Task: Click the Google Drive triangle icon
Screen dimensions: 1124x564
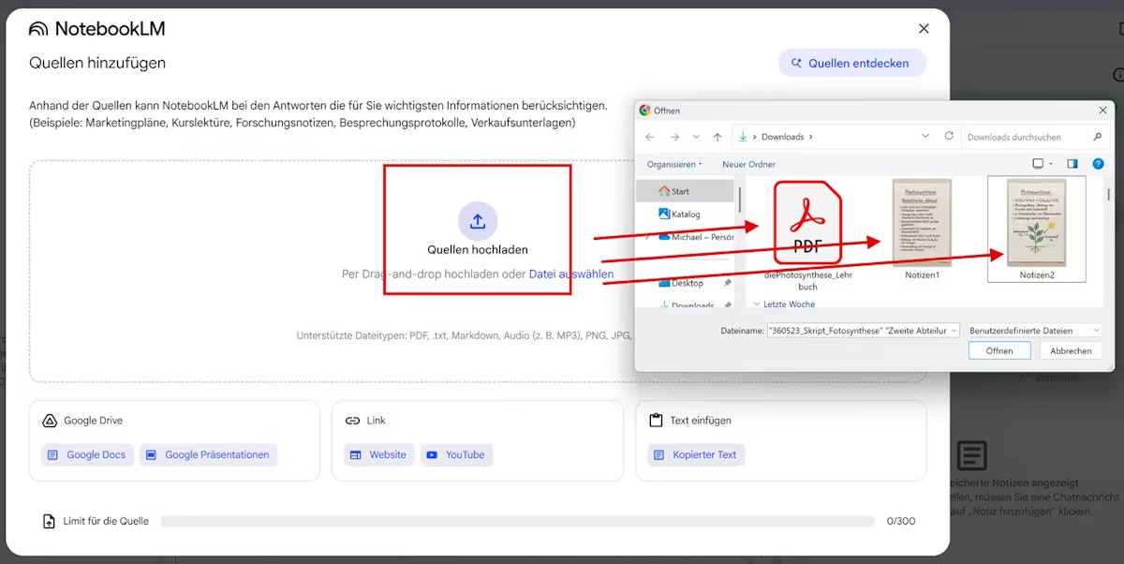Action: 51,421
